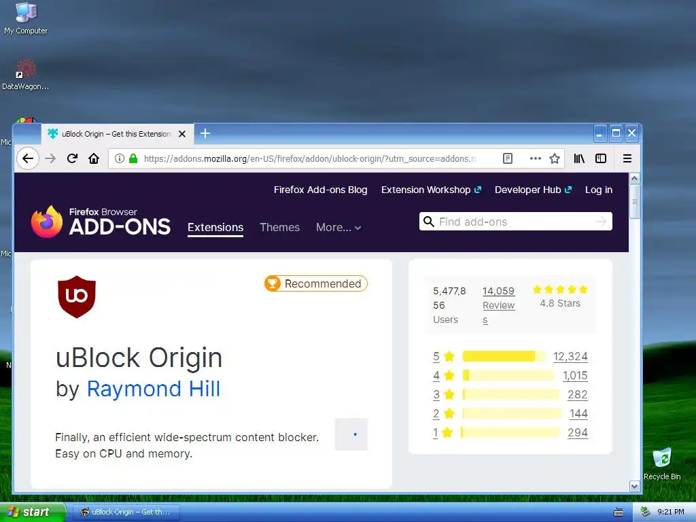
Task: Click the 4-star rating bar
Action: pos(508,375)
